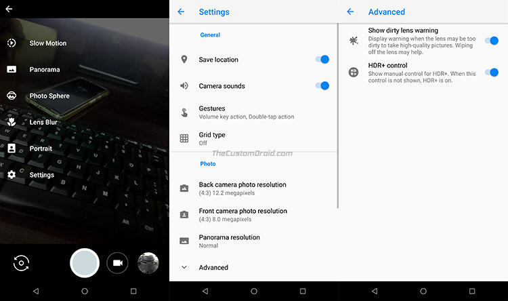The image size is (508, 301).
Task: Select the Lens Blur label
Action: [x=43, y=122]
